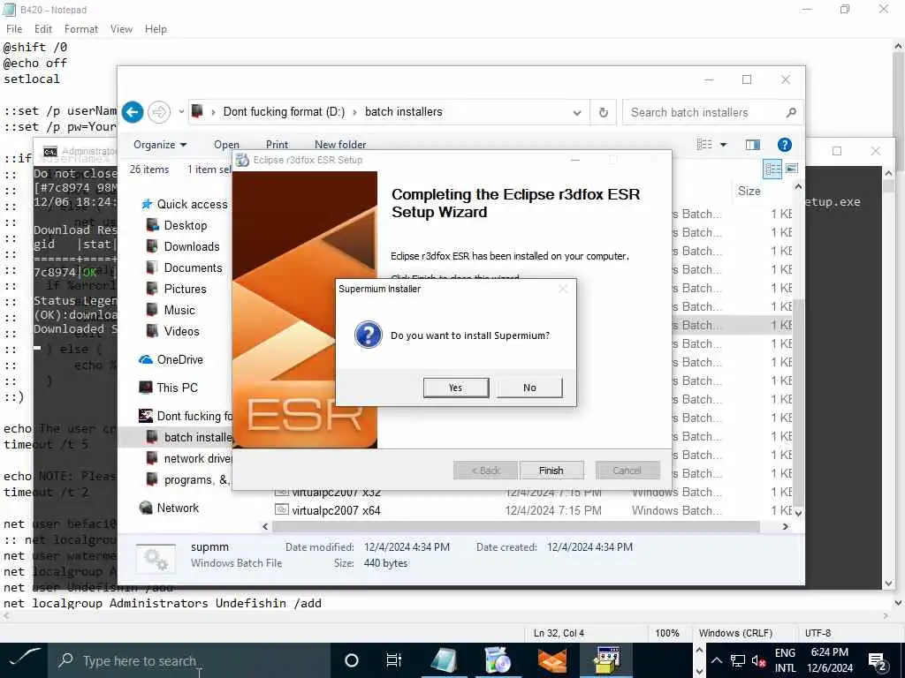This screenshot has height=678, width=905.
Task: Open Explorer help icon
Action: pyautogui.click(x=785, y=145)
